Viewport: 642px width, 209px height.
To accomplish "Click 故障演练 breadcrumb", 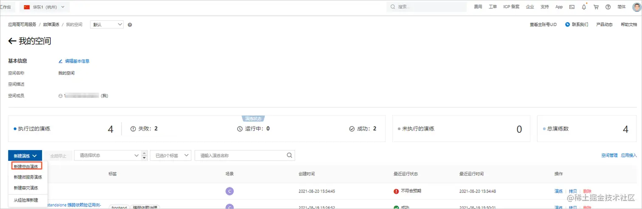I will pyautogui.click(x=51, y=25).
